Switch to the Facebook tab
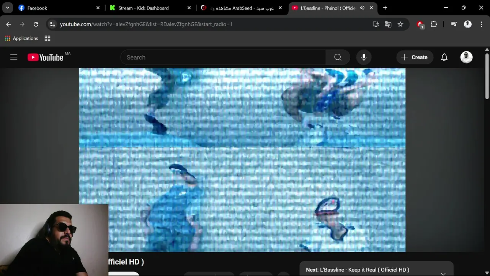 coord(59,8)
